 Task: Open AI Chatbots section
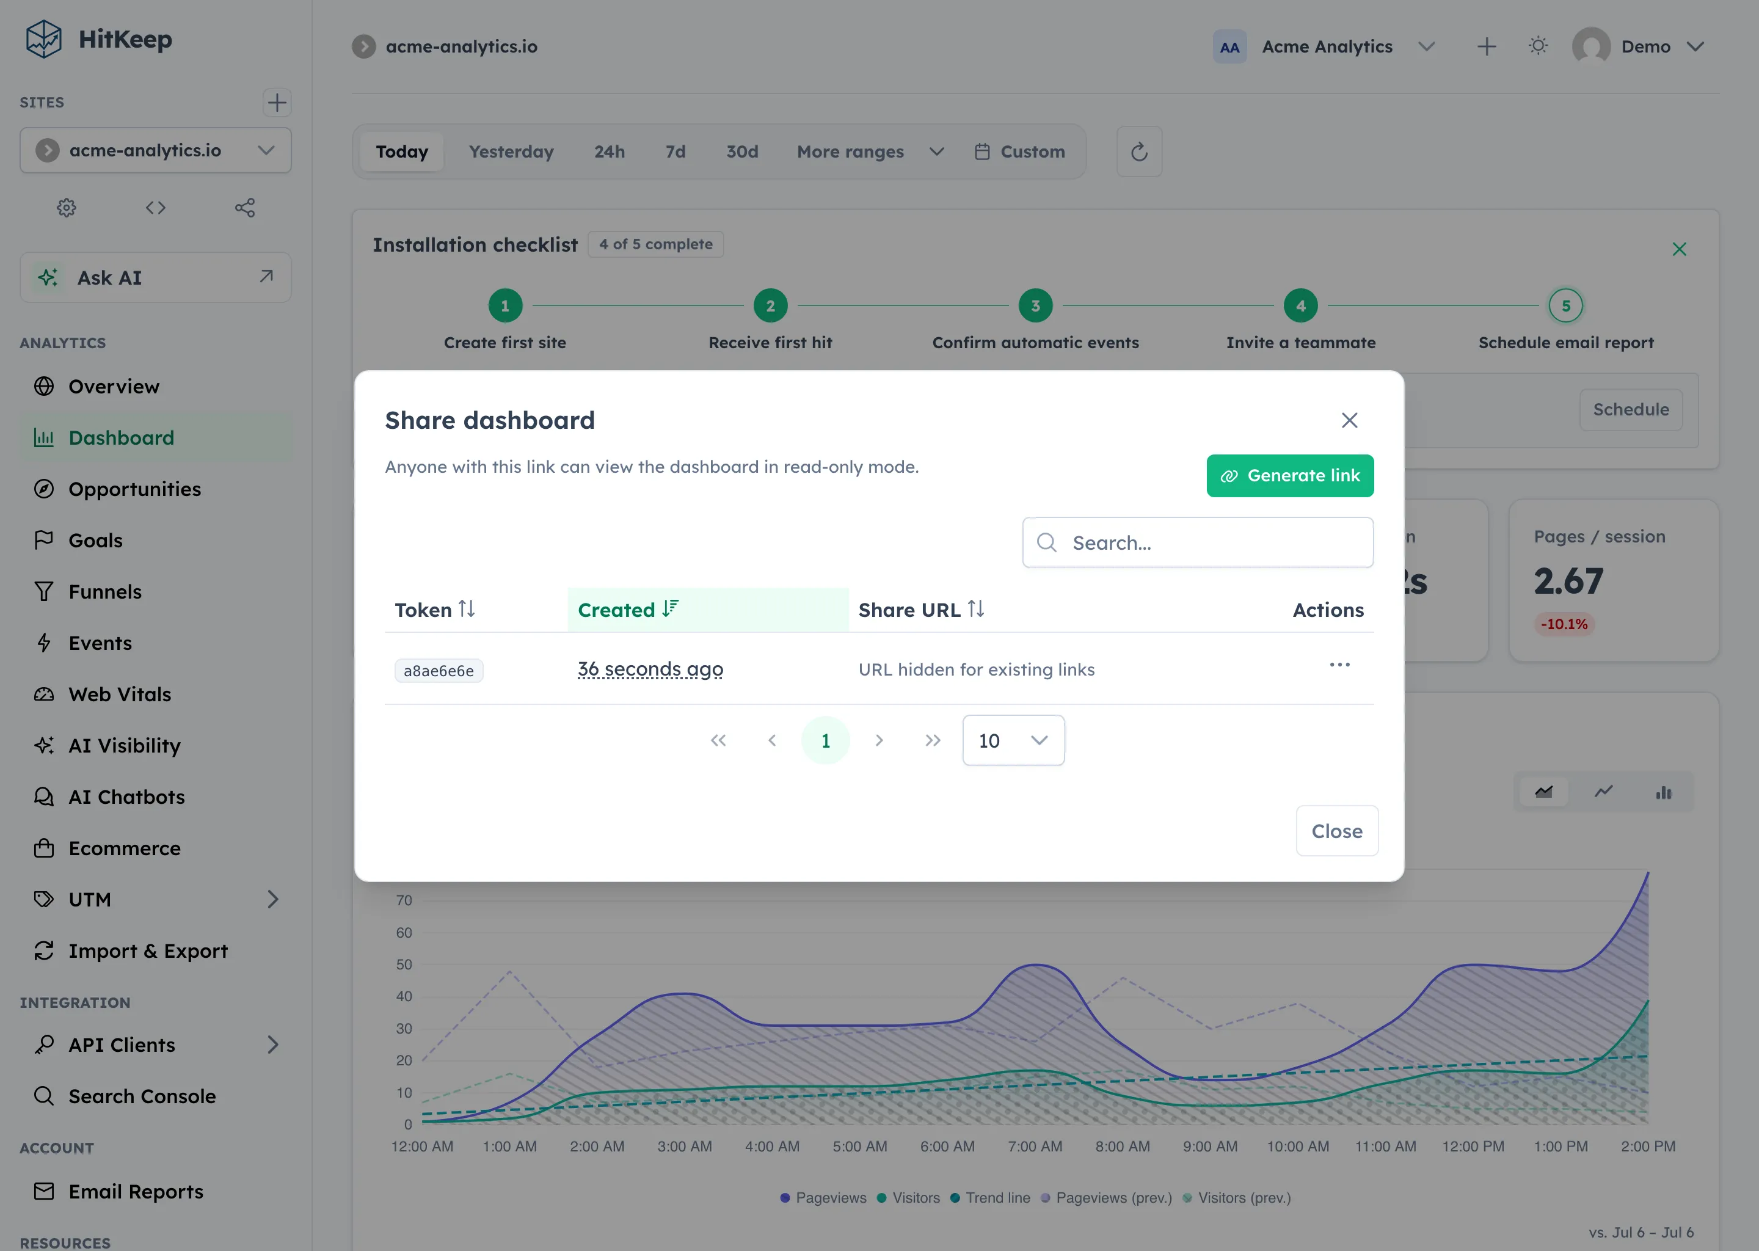coord(156,797)
